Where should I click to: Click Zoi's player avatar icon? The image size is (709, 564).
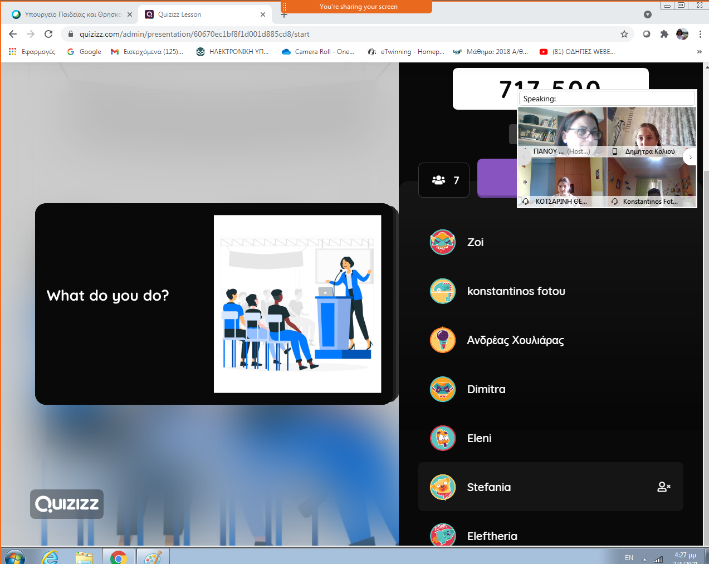[443, 242]
